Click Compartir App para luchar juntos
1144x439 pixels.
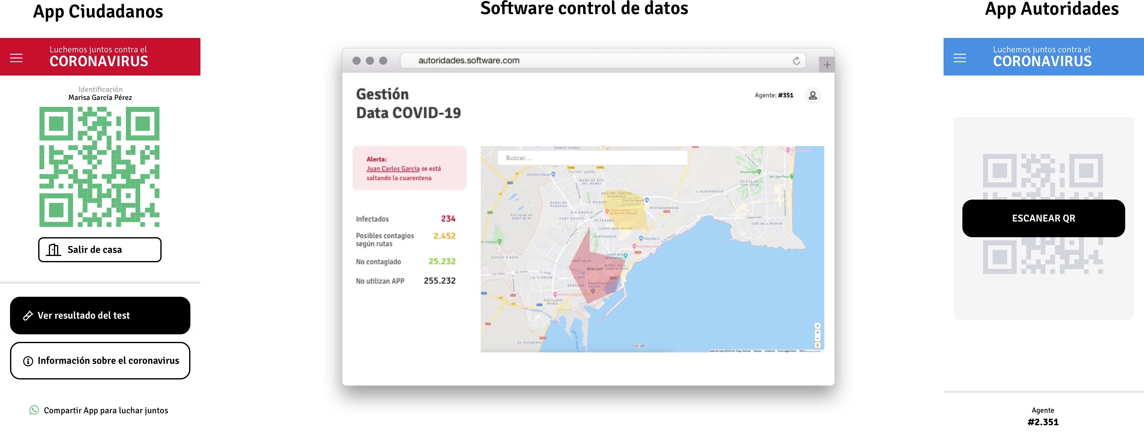click(x=106, y=410)
